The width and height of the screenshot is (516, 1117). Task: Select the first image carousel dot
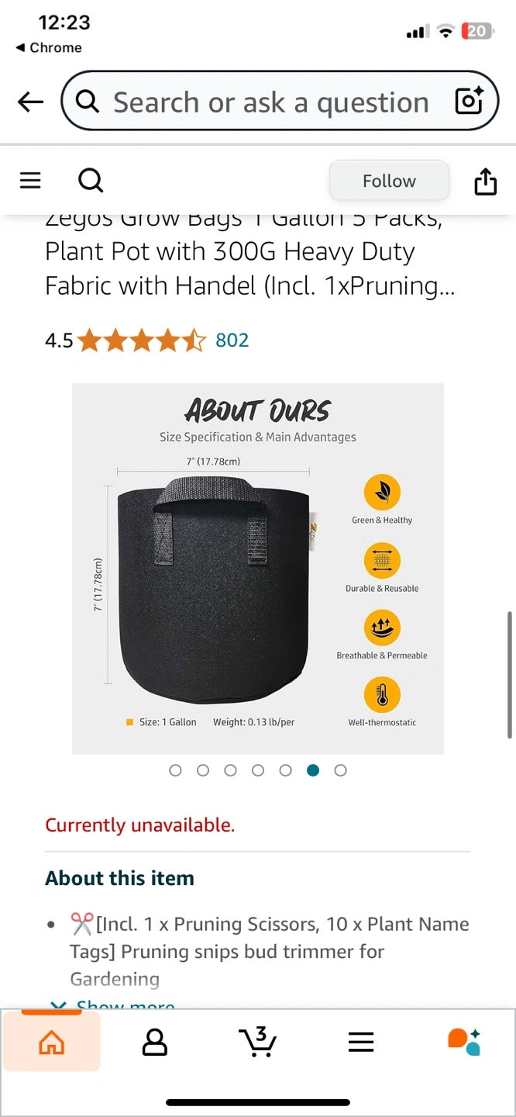175,770
